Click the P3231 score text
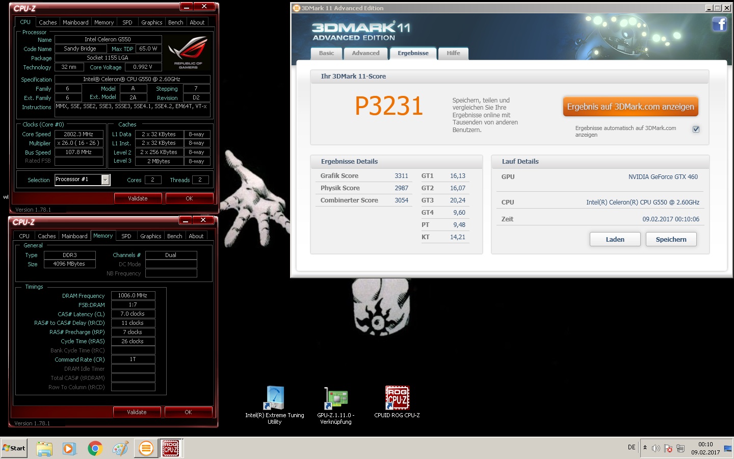This screenshot has width=734, height=459. 389,106
